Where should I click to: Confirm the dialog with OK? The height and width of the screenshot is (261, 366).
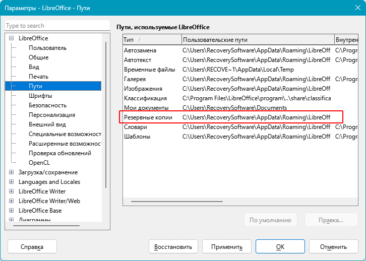click(280, 246)
